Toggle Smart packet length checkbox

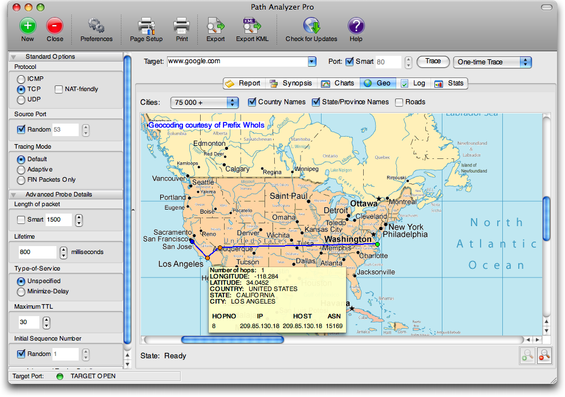click(21, 219)
